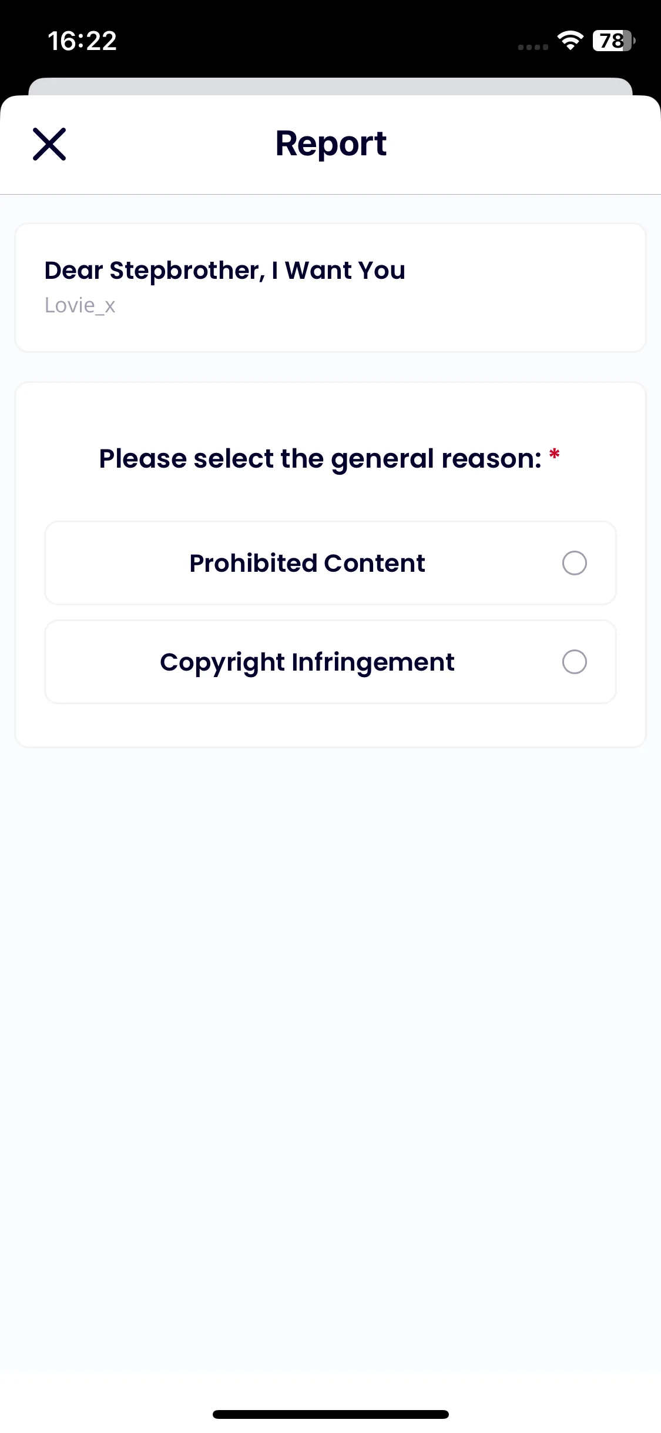Tap empty area below the Copyright Infringement option
This screenshot has height=1433, width=661.
[x=331, y=725]
